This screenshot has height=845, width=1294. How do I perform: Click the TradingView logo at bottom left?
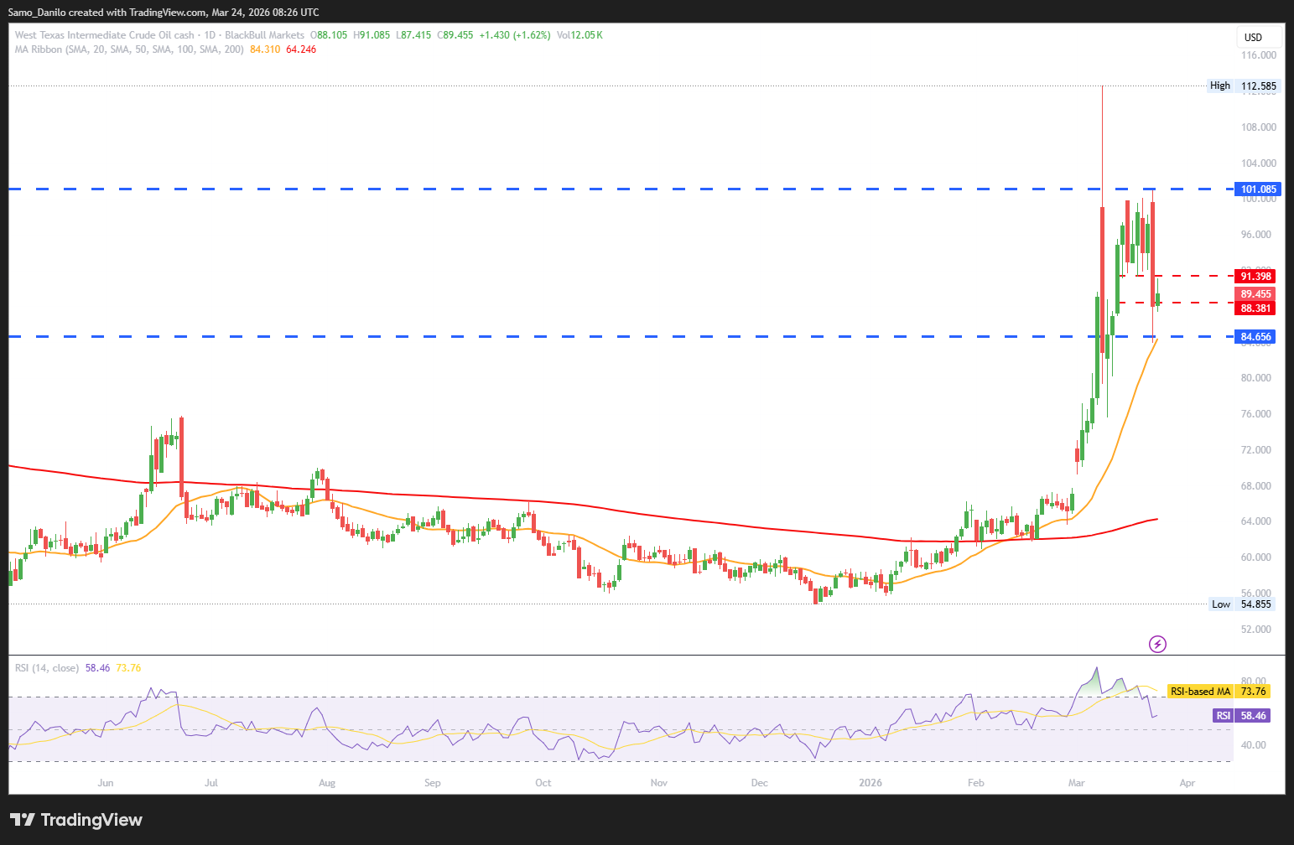pyautogui.click(x=76, y=820)
